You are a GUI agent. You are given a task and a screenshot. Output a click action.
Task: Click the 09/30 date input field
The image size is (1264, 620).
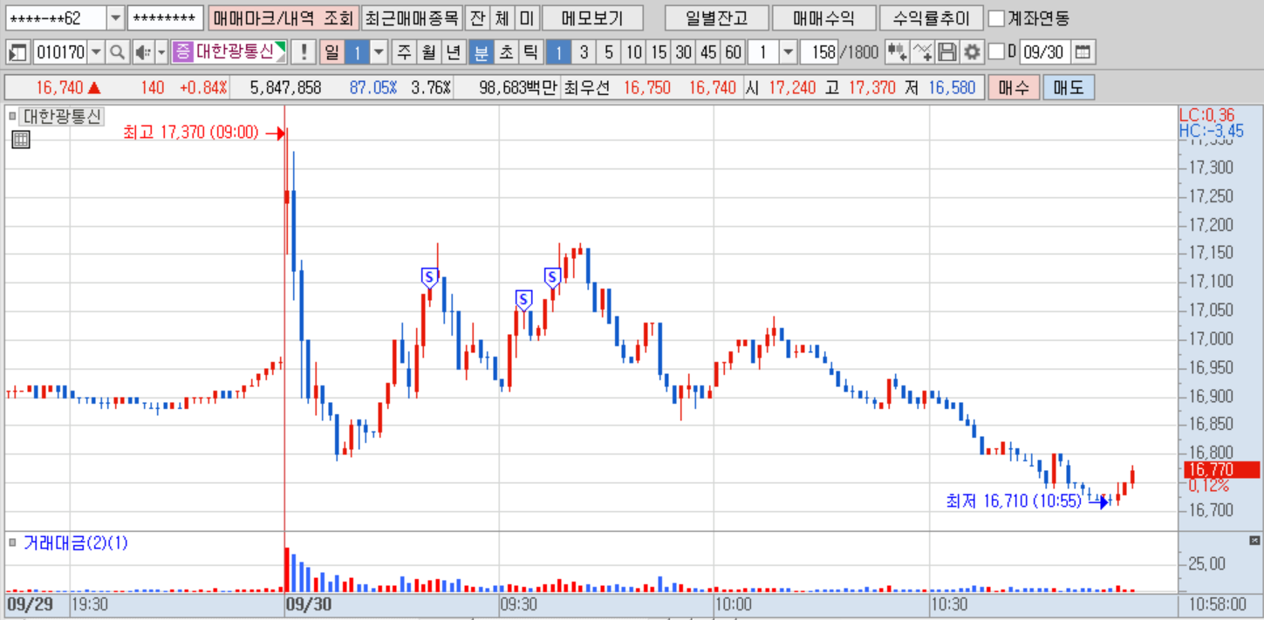(1043, 52)
